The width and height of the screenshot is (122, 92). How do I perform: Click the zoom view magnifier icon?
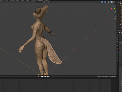[x=115, y=12]
